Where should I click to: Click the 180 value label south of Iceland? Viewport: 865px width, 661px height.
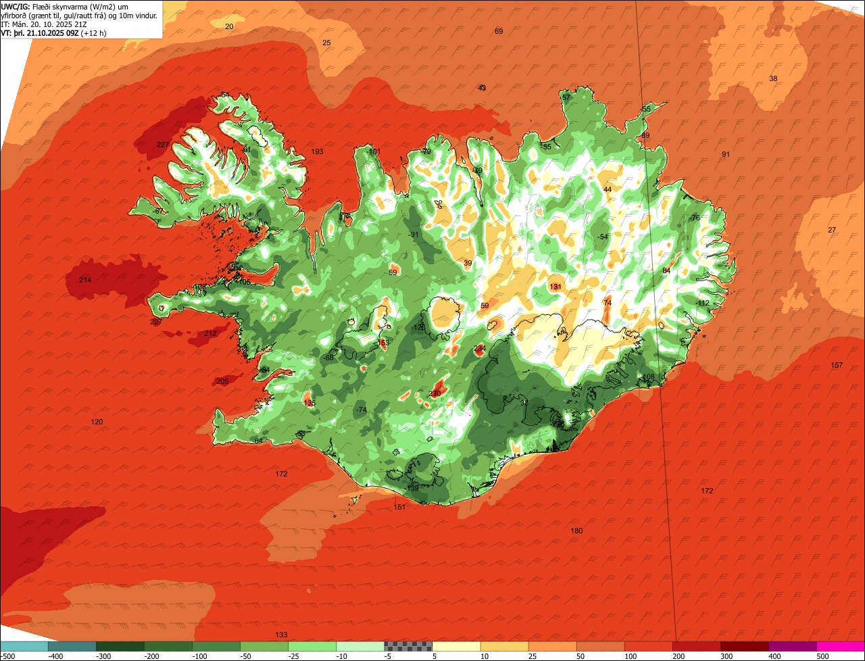(x=576, y=531)
